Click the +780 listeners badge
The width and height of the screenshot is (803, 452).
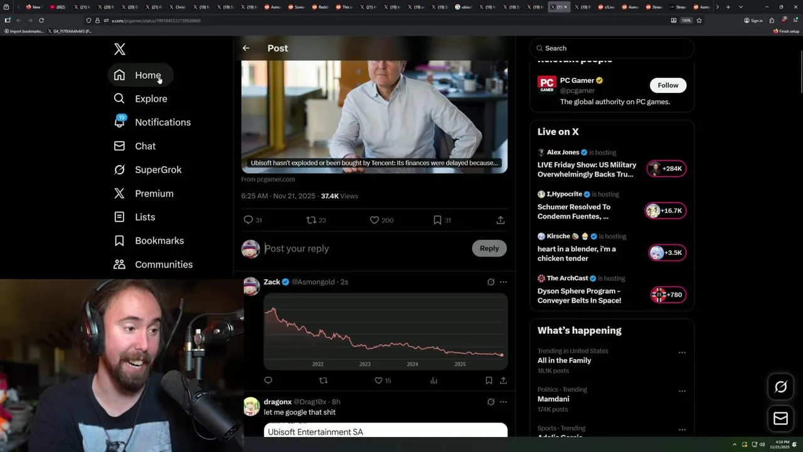point(668,295)
